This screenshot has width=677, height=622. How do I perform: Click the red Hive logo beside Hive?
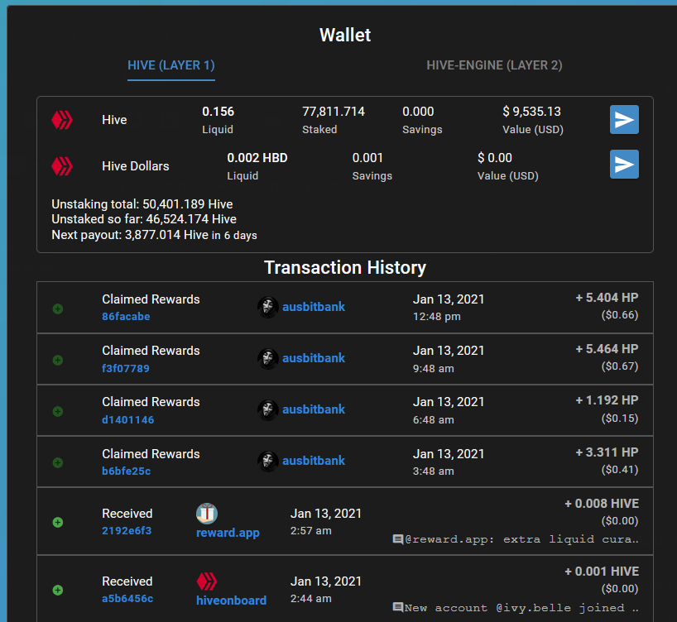pos(62,120)
